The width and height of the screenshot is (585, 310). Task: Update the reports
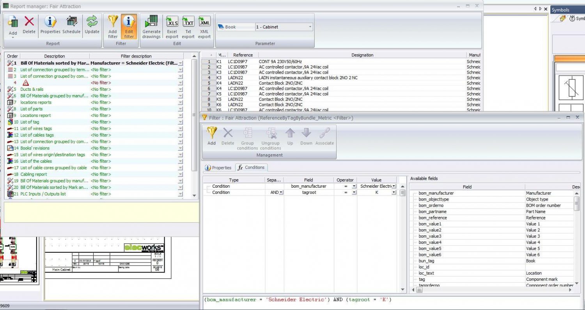(92, 25)
